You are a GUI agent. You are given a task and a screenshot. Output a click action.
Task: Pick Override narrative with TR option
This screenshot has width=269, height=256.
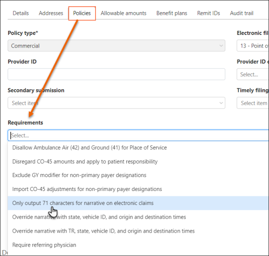(x=104, y=231)
